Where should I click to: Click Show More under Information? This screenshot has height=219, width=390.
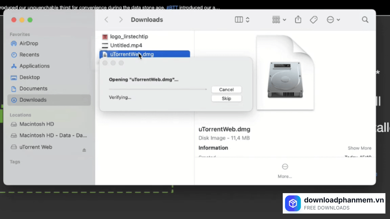tap(359, 148)
